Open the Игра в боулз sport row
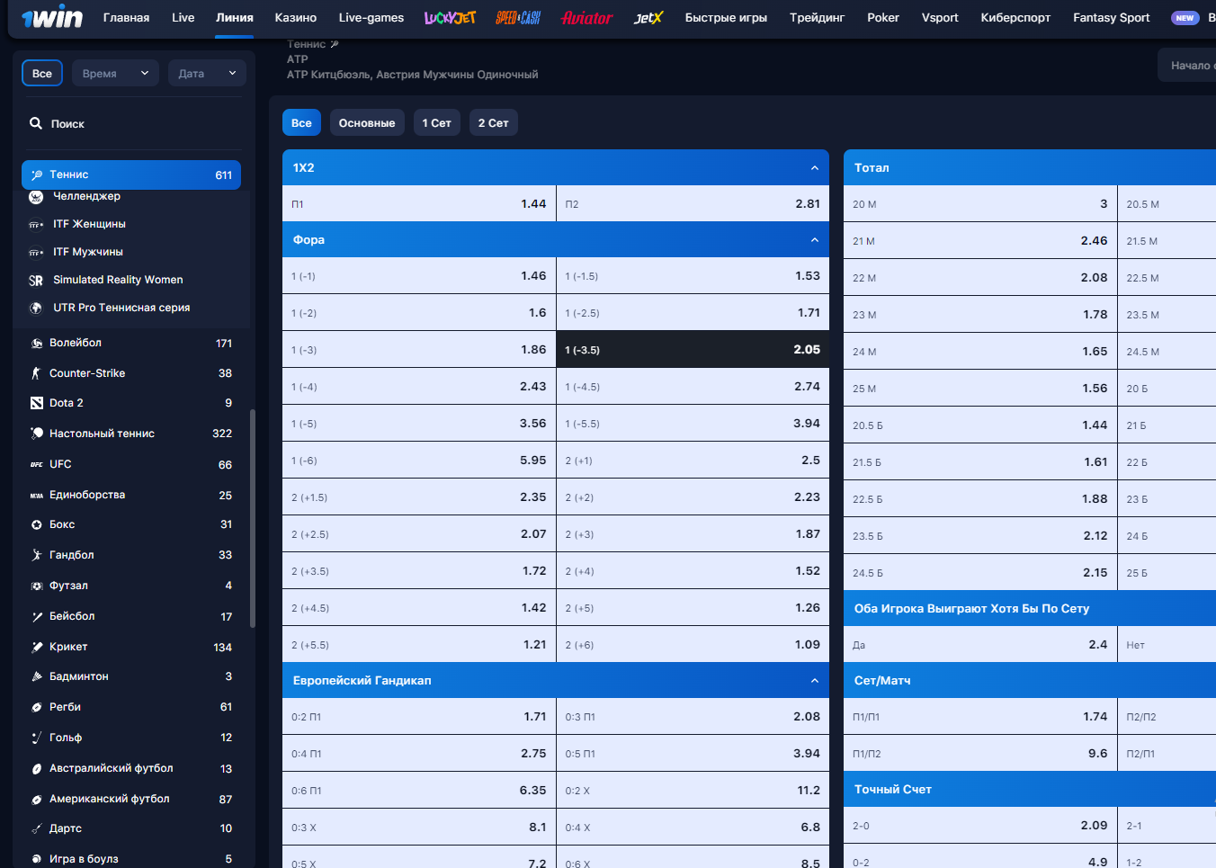1216x868 pixels. click(x=131, y=859)
